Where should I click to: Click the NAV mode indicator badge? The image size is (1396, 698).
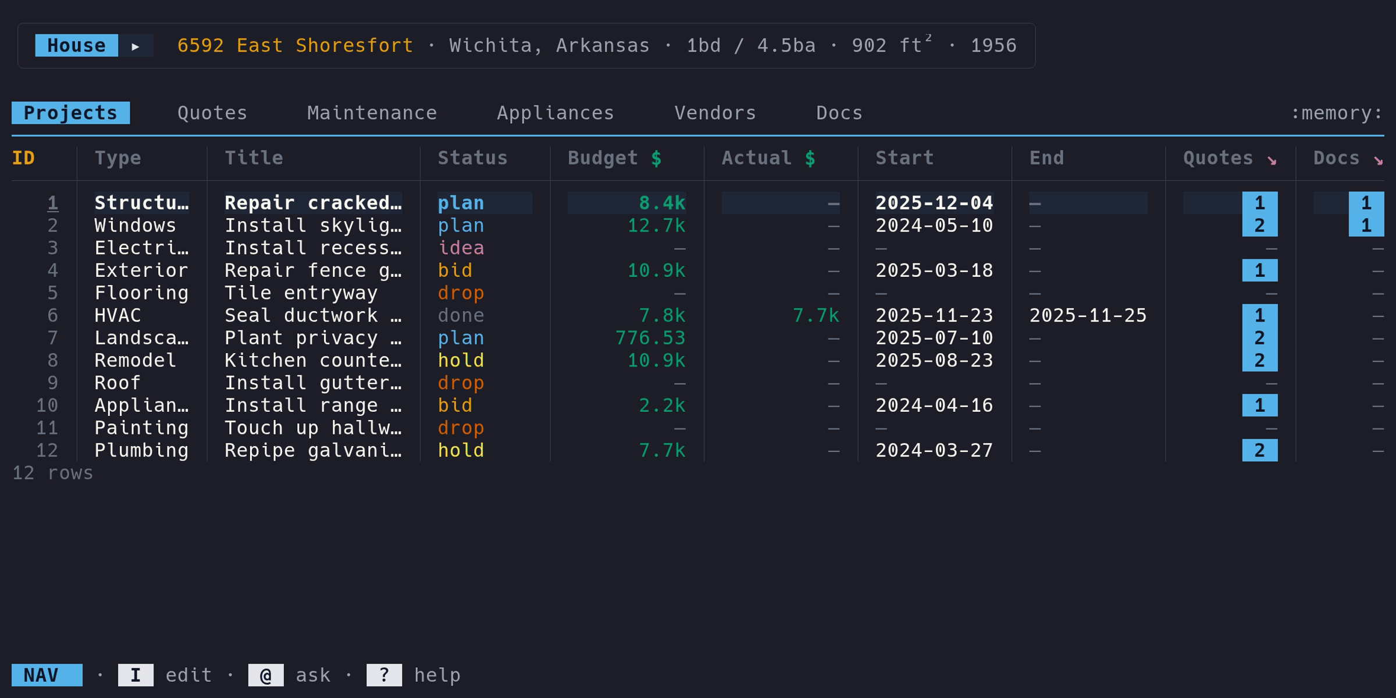tap(47, 675)
